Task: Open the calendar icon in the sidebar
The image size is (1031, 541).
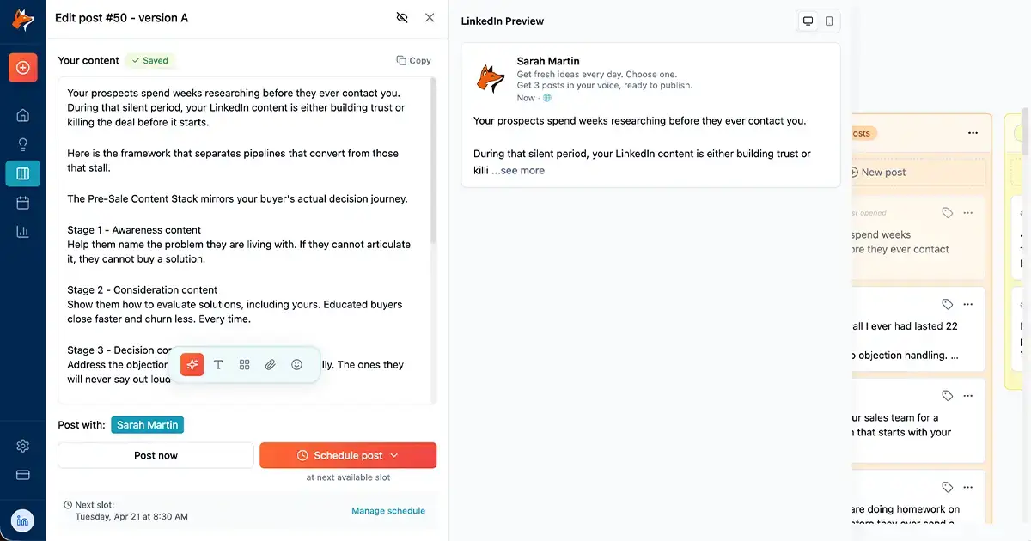Action: tap(22, 203)
